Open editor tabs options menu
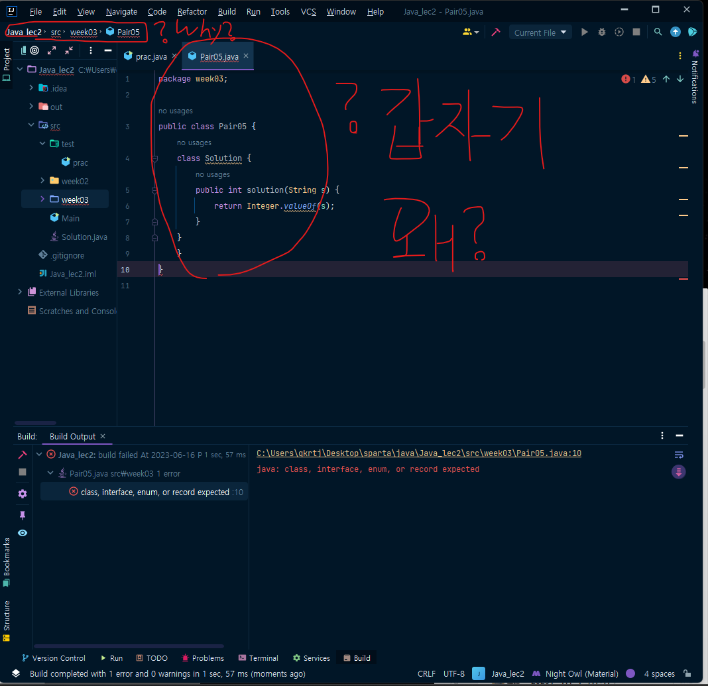The width and height of the screenshot is (708, 686). 680,56
